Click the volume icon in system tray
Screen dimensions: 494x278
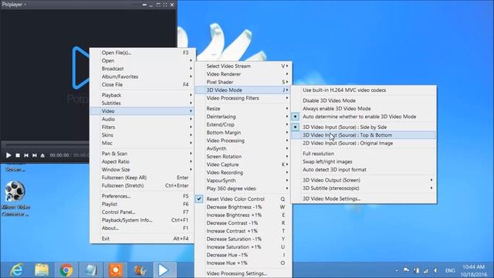pos(435,270)
